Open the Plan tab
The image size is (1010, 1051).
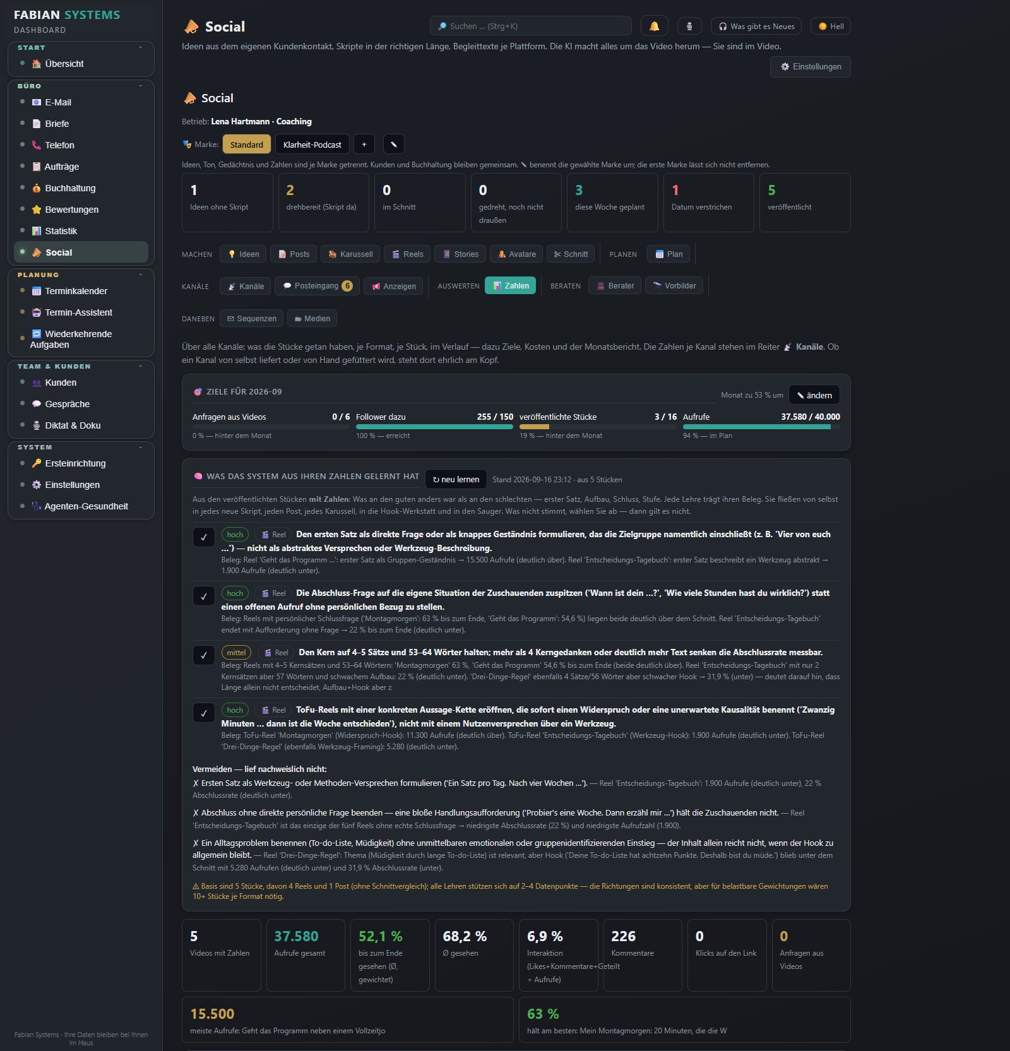tap(668, 254)
